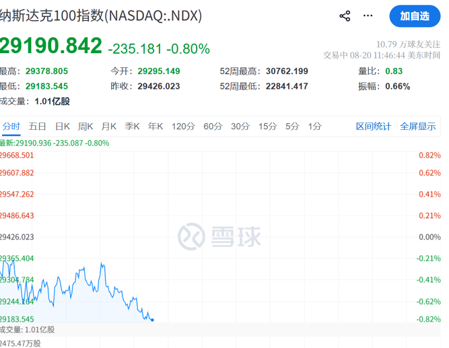Open the three-dot more options menu

368,15
